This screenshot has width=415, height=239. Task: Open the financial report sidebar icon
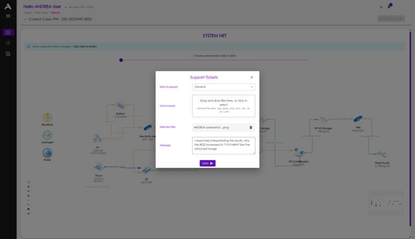(x=8, y=54)
